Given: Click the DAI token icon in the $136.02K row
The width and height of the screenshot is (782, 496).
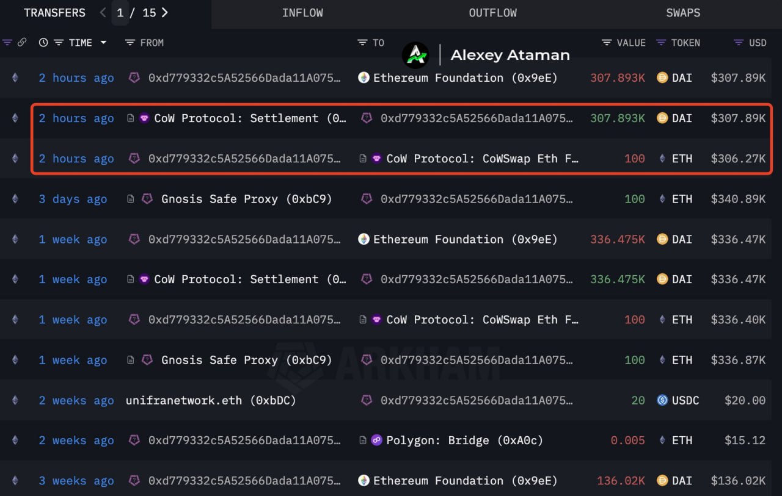Looking at the screenshot, I should (662, 481).
